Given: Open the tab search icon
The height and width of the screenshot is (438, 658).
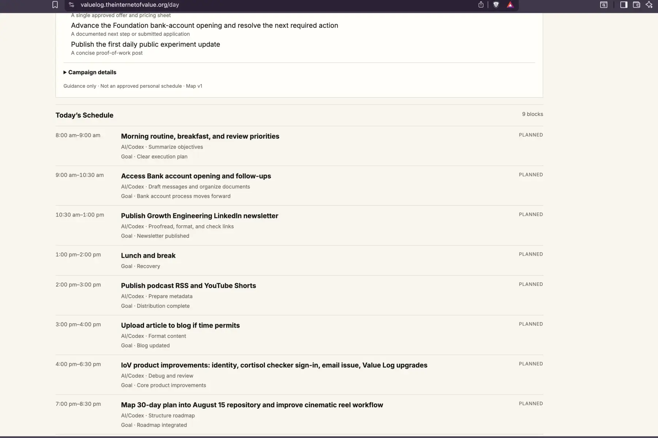Looking at the screenshot, I should point(604,5).
